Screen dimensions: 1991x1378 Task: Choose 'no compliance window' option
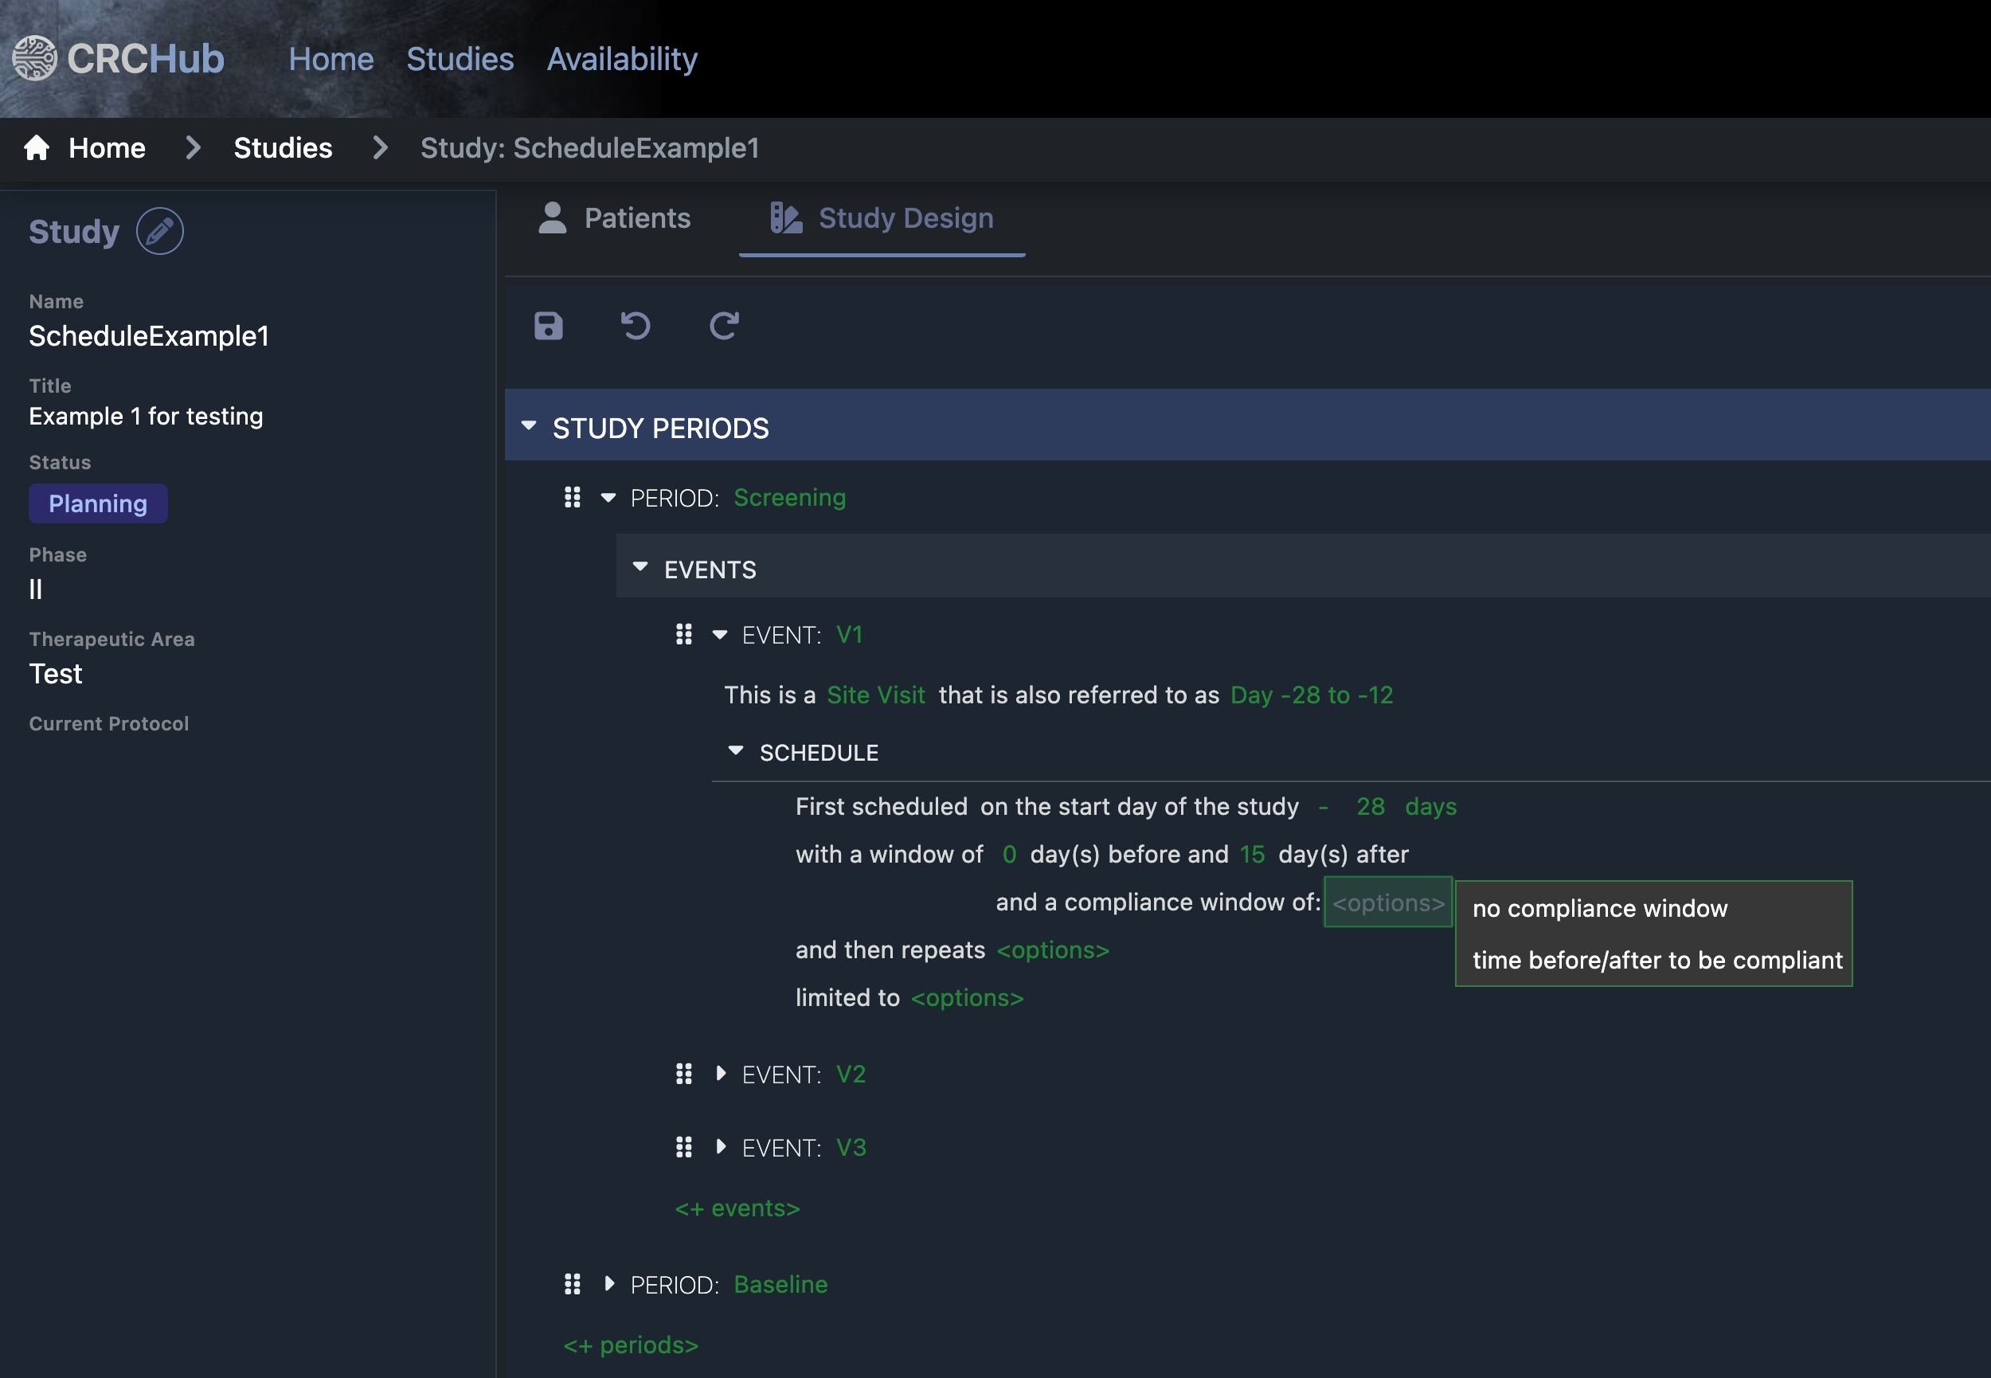pyautogui.click(x=1599, y=908)
